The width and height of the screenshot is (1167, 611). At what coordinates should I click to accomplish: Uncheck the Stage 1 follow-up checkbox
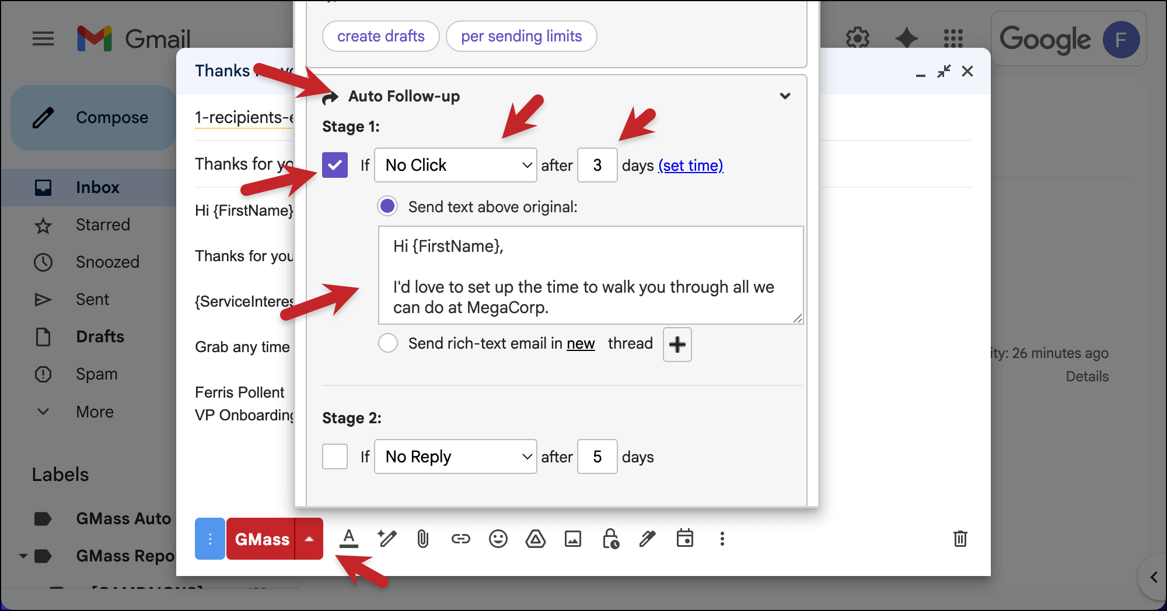pyautogui.click(x=334, y=165)
